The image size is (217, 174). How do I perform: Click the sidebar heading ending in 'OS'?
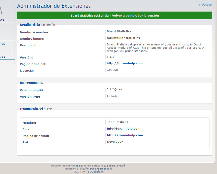2,20
